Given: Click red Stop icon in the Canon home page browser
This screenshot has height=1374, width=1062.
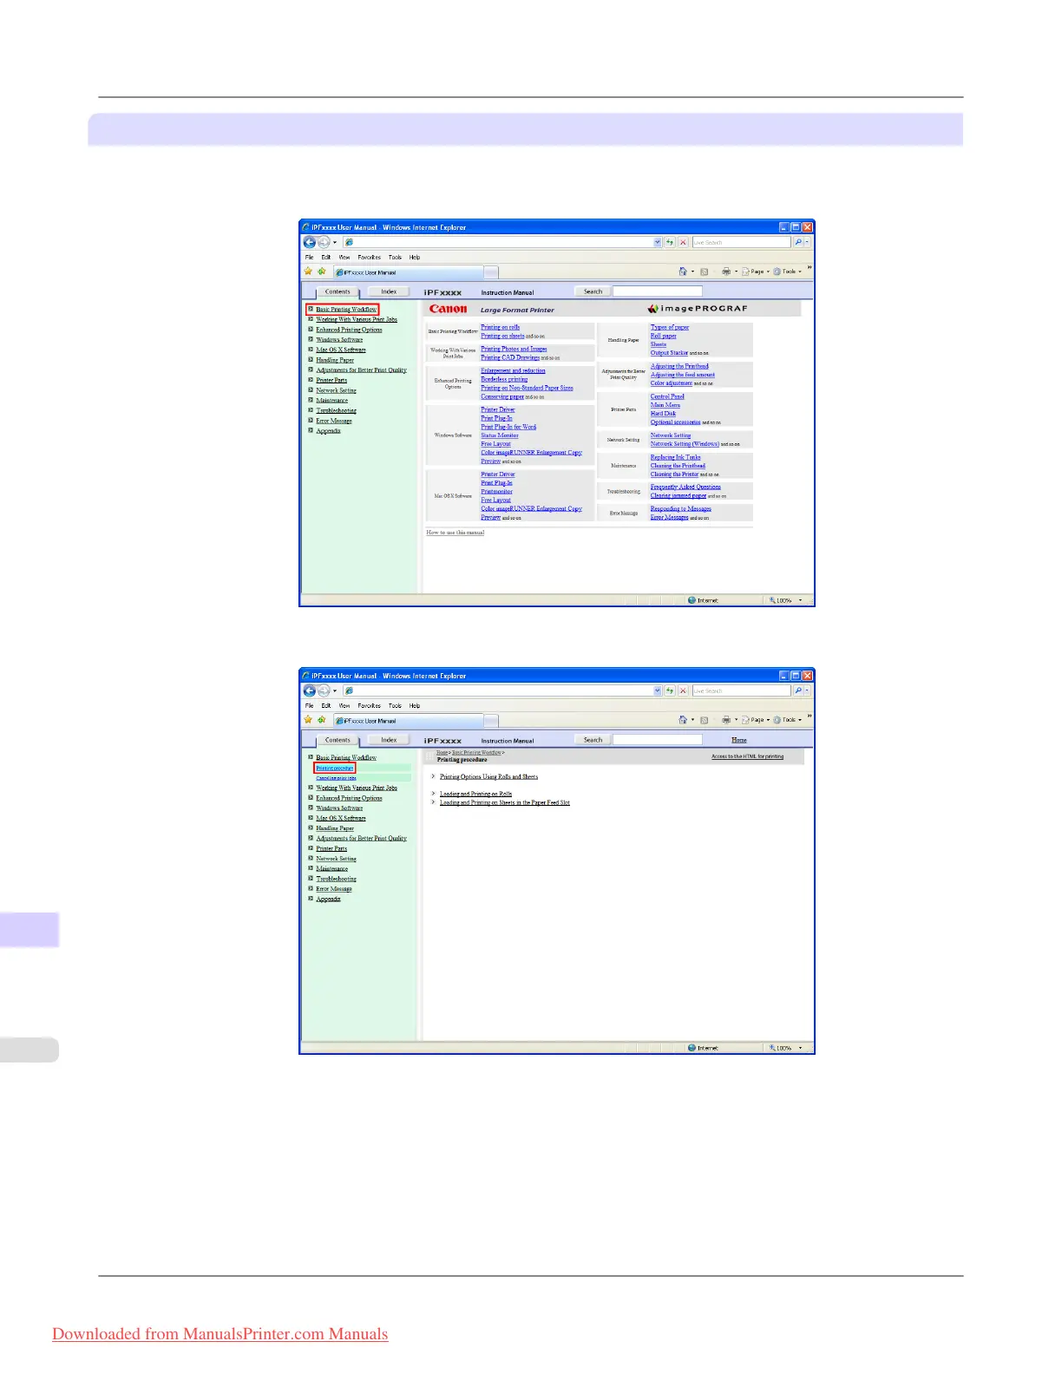Looking at the screenshot, I should click(x=683, y=242).
